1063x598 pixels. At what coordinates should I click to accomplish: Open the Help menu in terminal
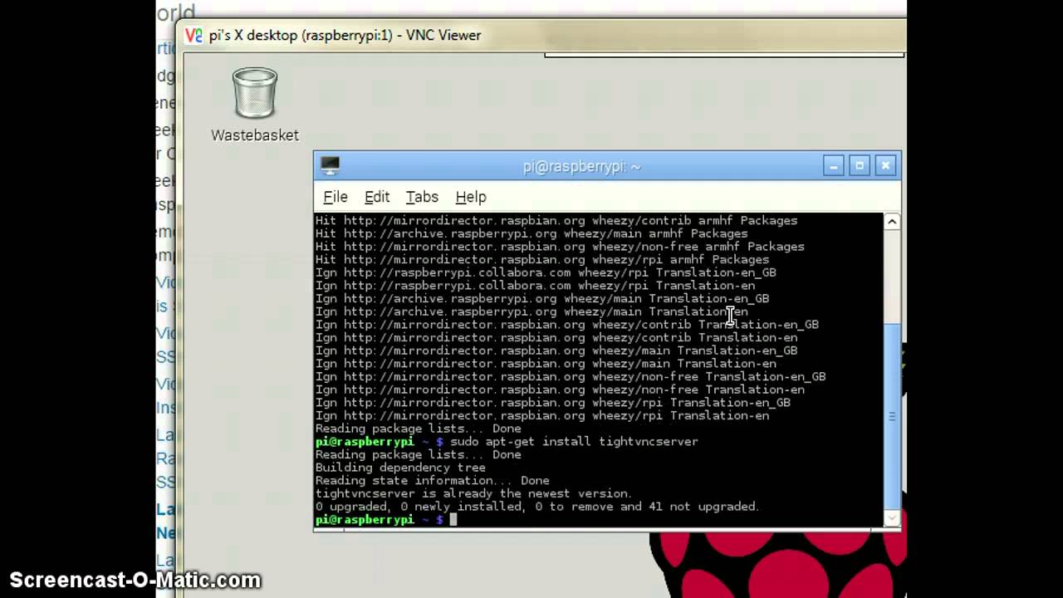point(471,197)
